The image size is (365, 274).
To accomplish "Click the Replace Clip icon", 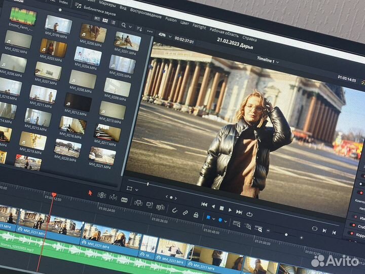I will coord(160,207).
